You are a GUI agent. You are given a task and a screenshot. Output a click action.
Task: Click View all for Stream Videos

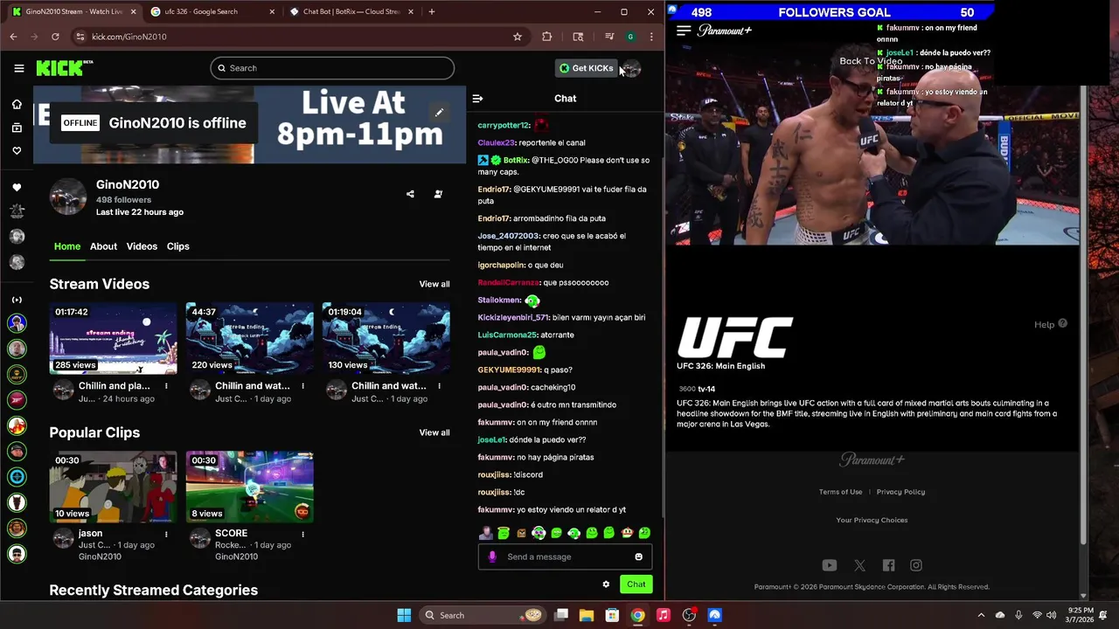tap(434, 284)
